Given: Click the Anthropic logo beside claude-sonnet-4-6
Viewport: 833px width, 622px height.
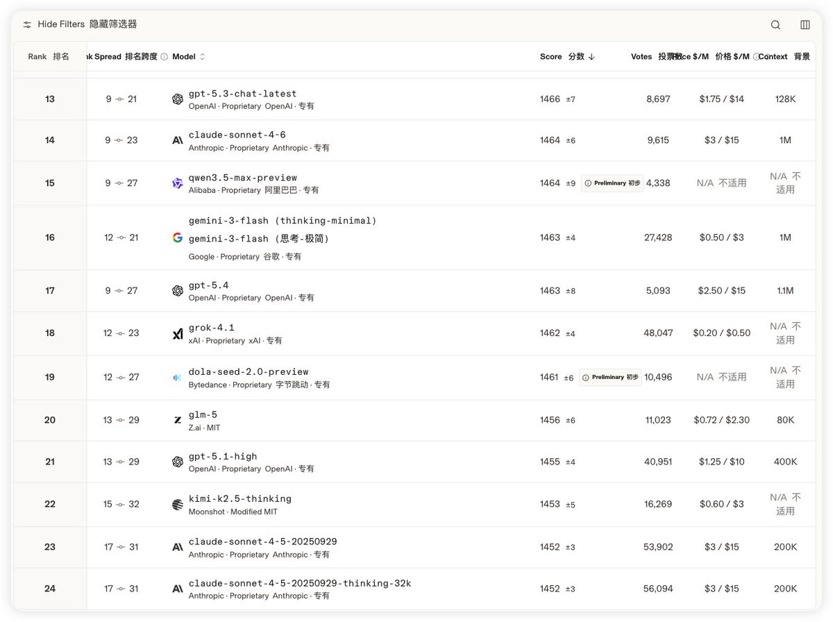Looking at the screenshot, I should coord(178,140).
